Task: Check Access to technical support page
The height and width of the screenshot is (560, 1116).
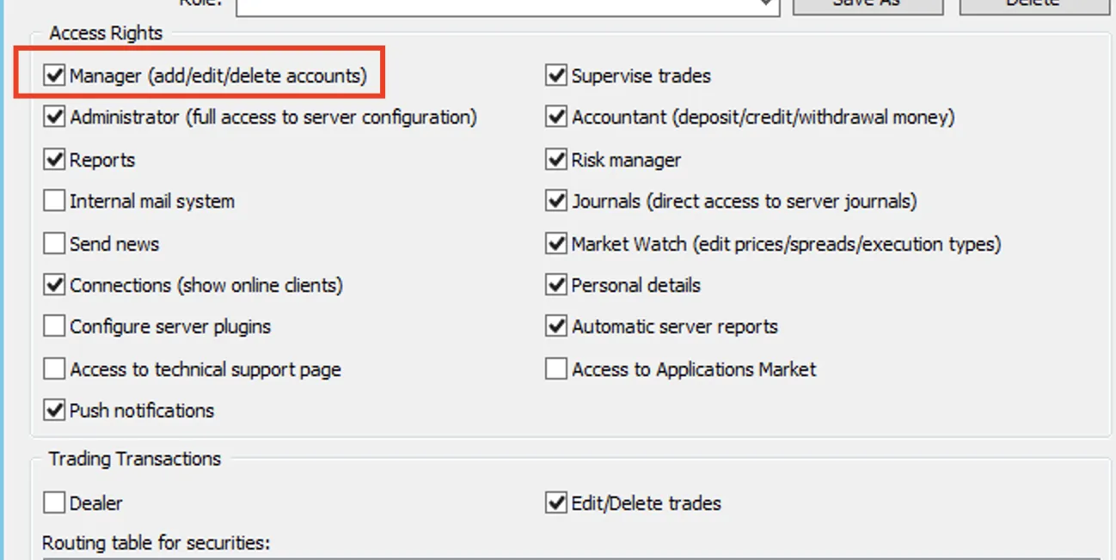Action: (55, 369)
